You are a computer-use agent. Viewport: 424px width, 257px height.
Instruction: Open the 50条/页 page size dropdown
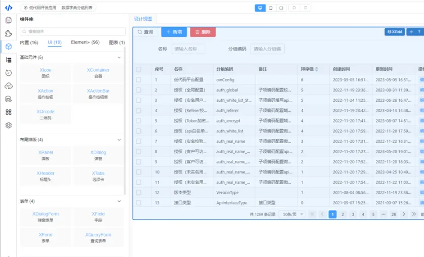(292, 215)
